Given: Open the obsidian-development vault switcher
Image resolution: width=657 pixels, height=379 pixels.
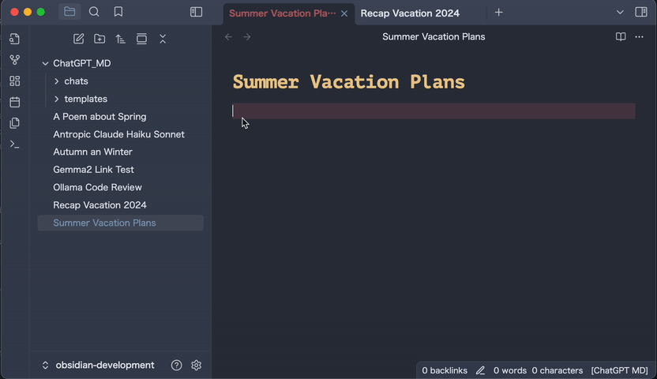Looking at the screenshot, I should point(98,365).
